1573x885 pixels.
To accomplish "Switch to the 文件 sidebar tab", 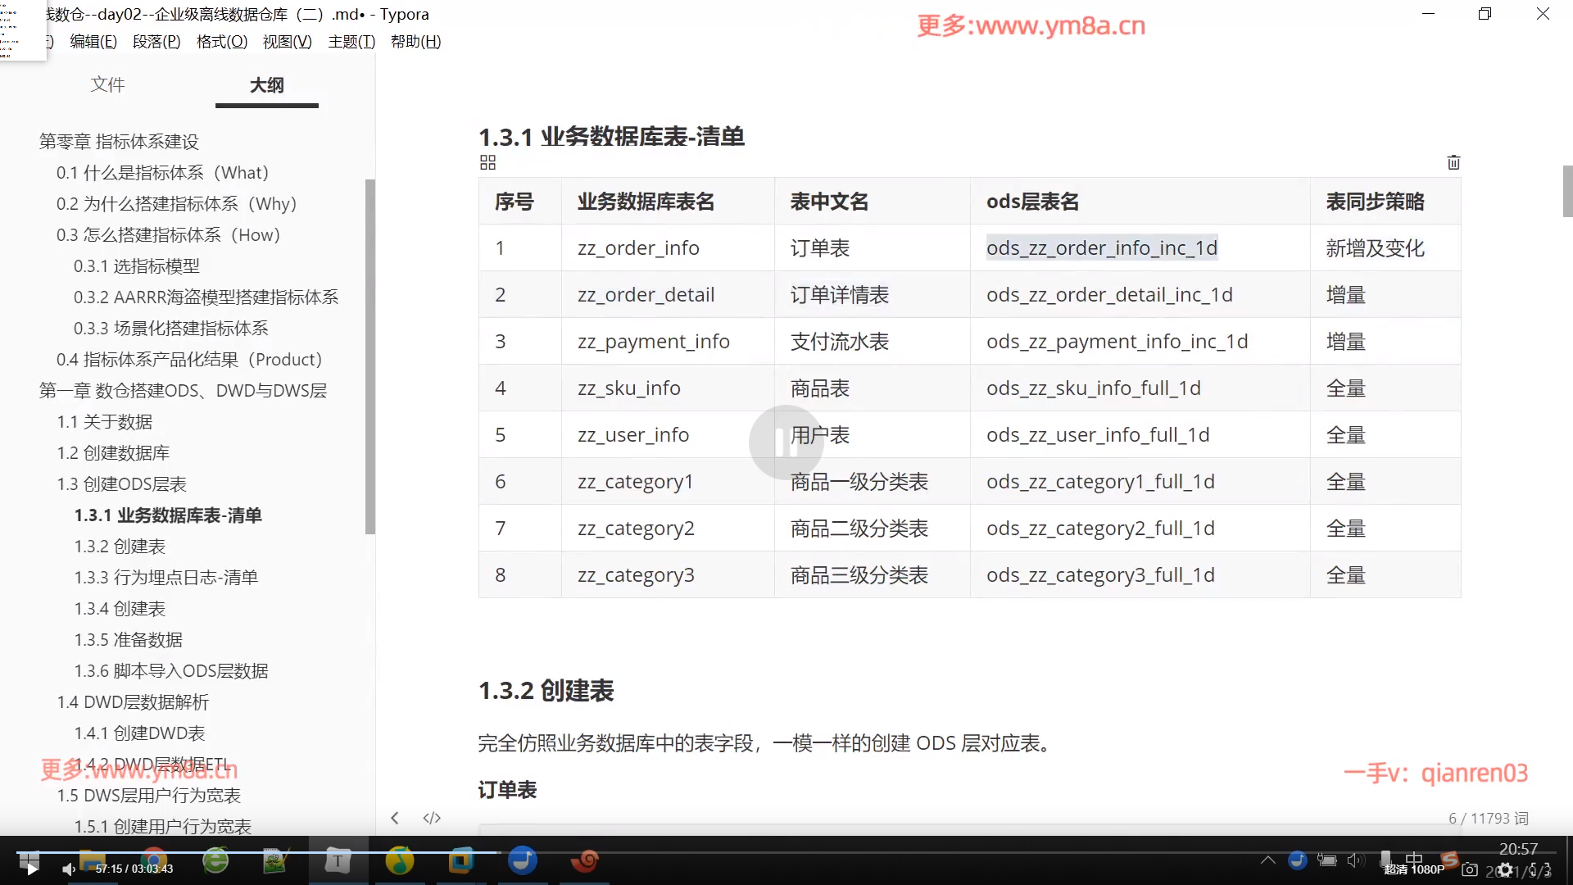I will pyautogui.click(x=107, y=84).
